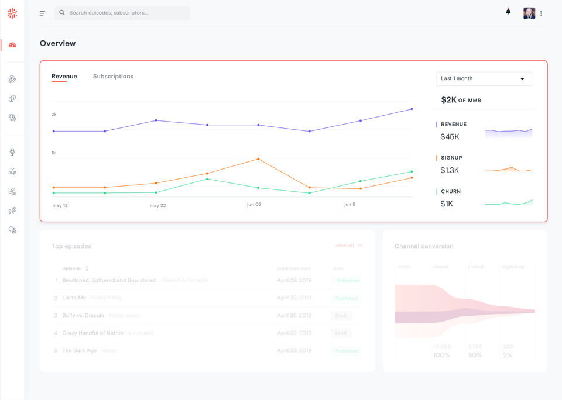Click Draft badge for Buffy vs. Dracula
The width and height of the screenshot is (562, 400).
coord(341,315)
